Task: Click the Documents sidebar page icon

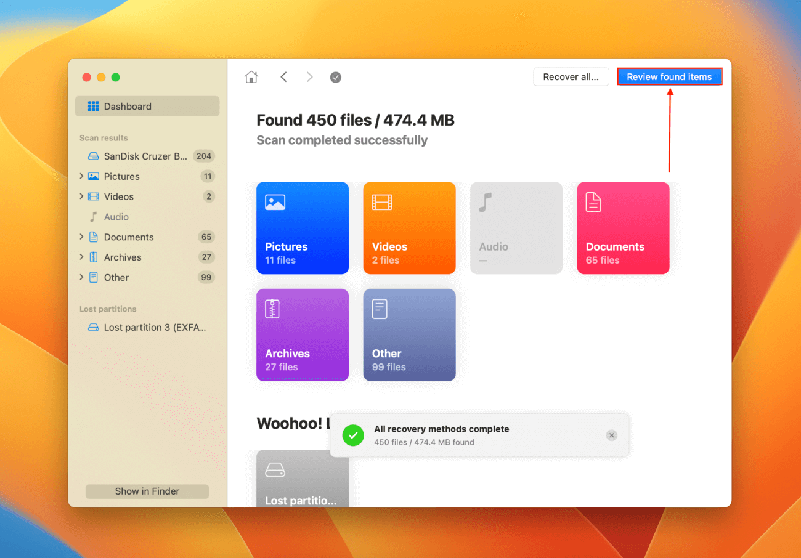Action: pos(93,237)
